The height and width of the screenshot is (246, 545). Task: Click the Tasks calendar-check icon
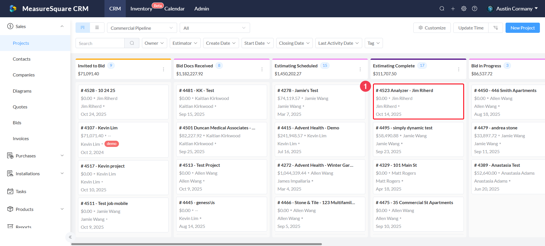[10, 191]
